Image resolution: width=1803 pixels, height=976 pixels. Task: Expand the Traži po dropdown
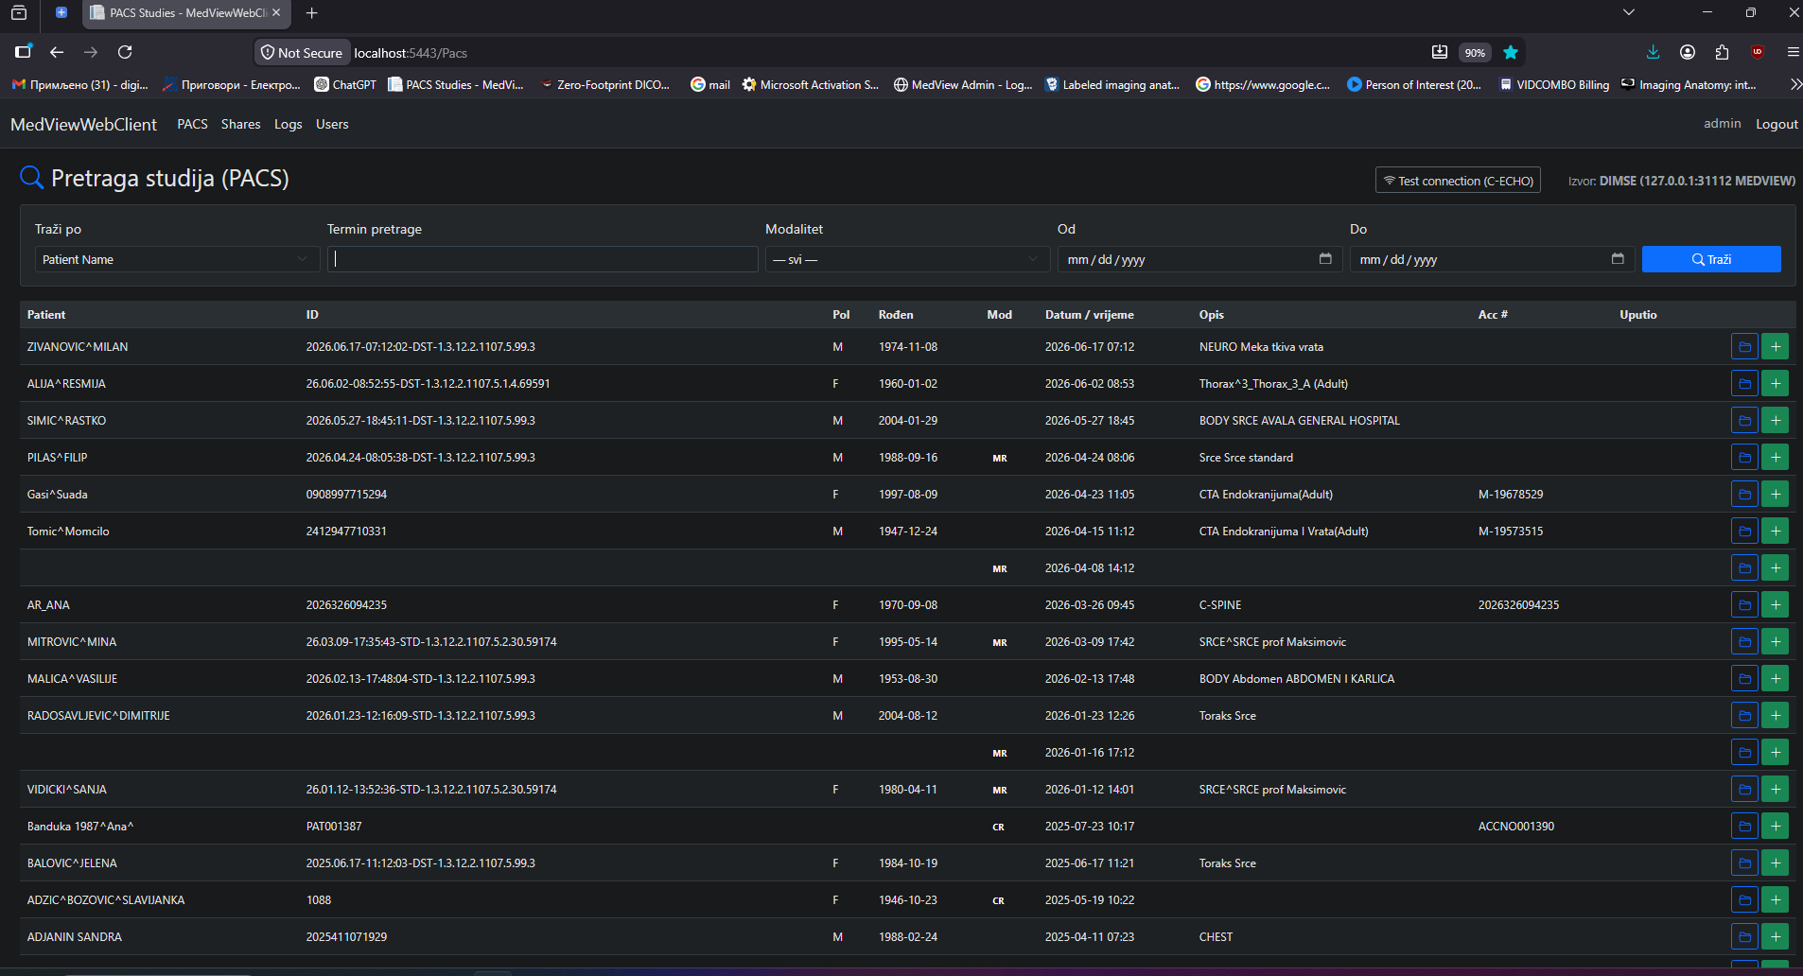pos(177,259)
